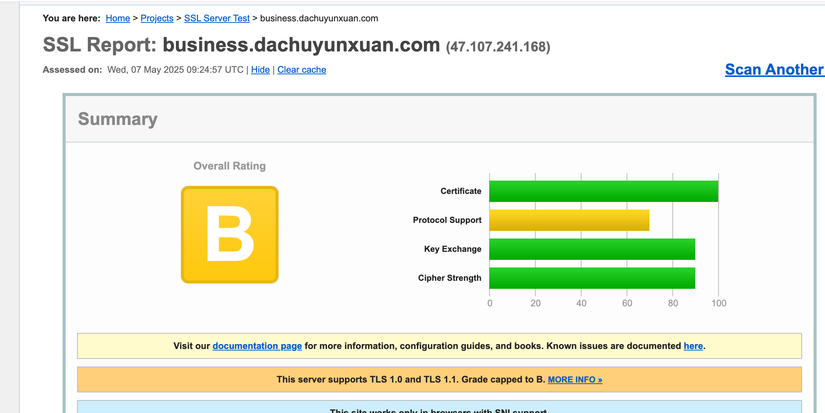This screenshot has width=825, height=413.
Task: Open the SSL Server Test breadcrumb
Action: (x=217, y=18)
